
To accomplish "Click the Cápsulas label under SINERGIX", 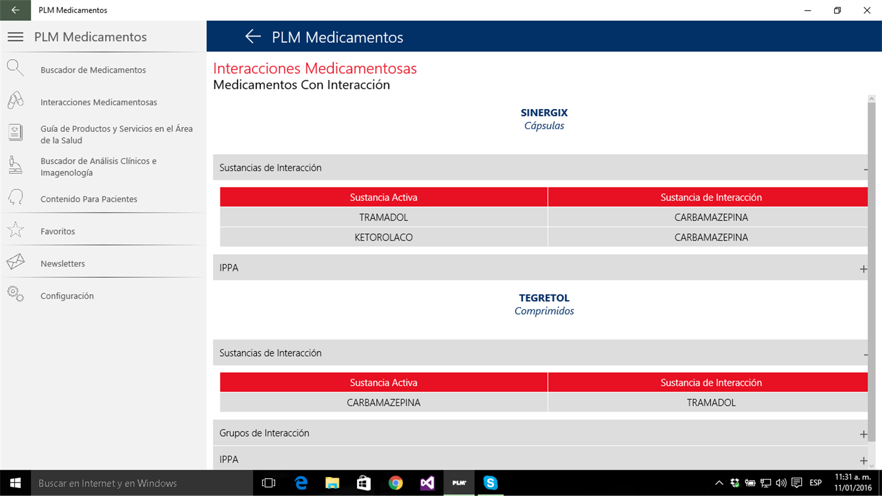I will tap(544, 126).
